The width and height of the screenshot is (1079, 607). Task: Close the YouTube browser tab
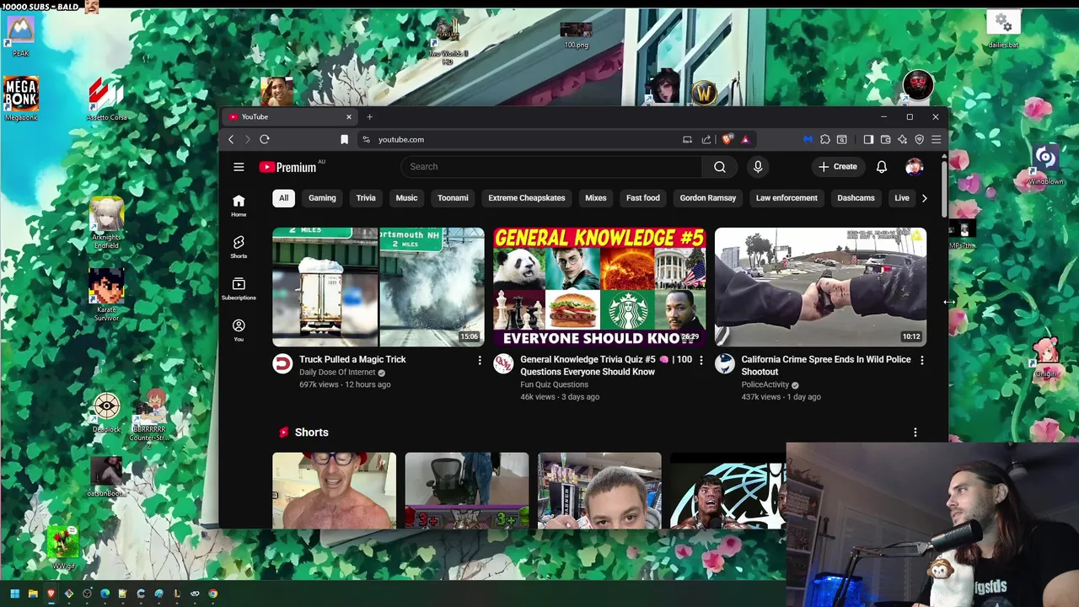348,117
